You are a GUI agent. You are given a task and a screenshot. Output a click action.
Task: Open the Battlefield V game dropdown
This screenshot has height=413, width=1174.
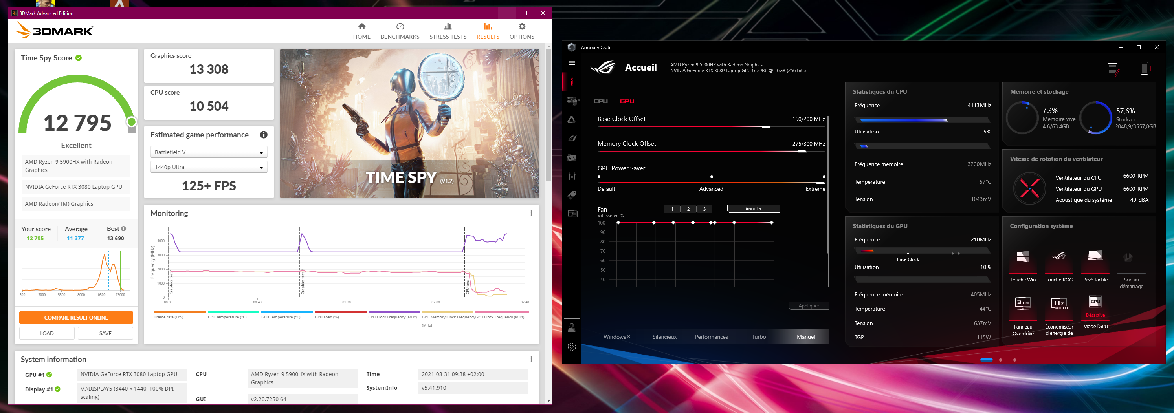pyautogui.click(x=209, y=152)
